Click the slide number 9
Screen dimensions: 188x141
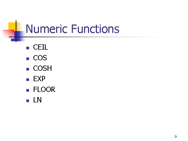click(x=175, y=137)
